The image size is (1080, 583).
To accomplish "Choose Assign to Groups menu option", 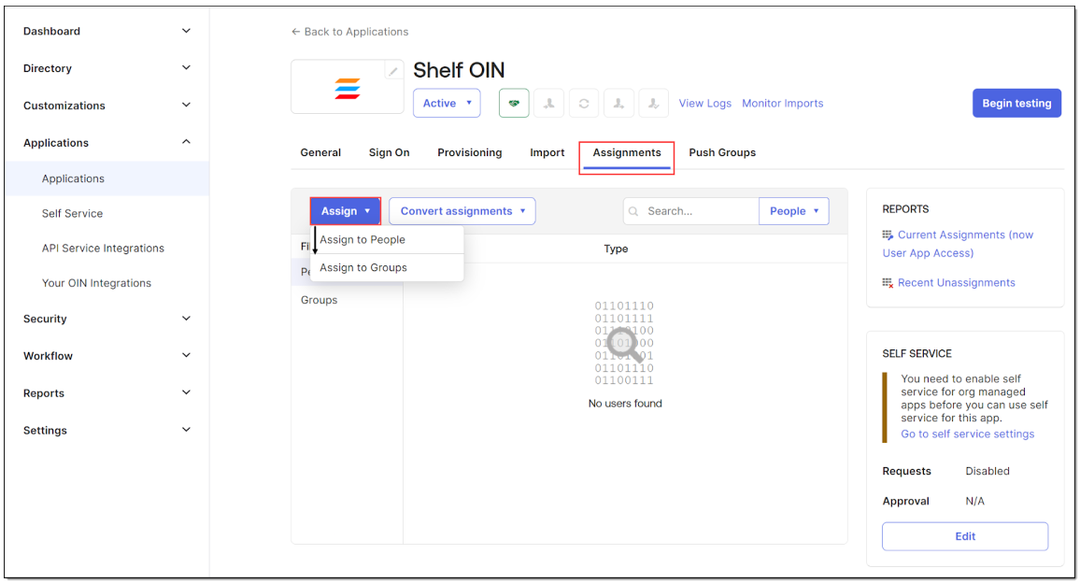I will pyautogui.click(x=387, y=267).
